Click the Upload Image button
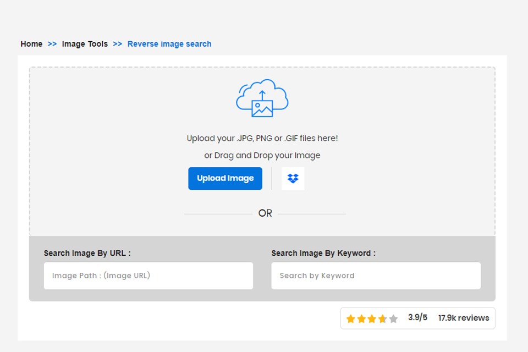 tap(225, 179)
